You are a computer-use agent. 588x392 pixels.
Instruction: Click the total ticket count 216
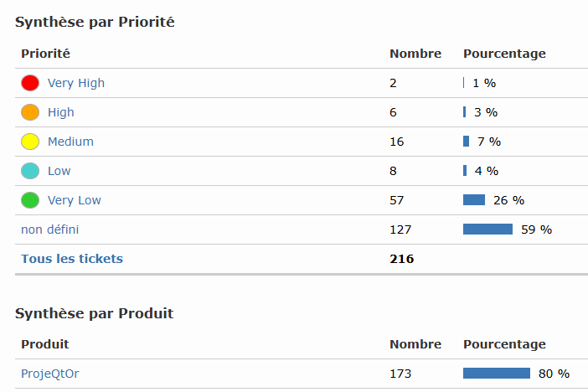[402, 259]
